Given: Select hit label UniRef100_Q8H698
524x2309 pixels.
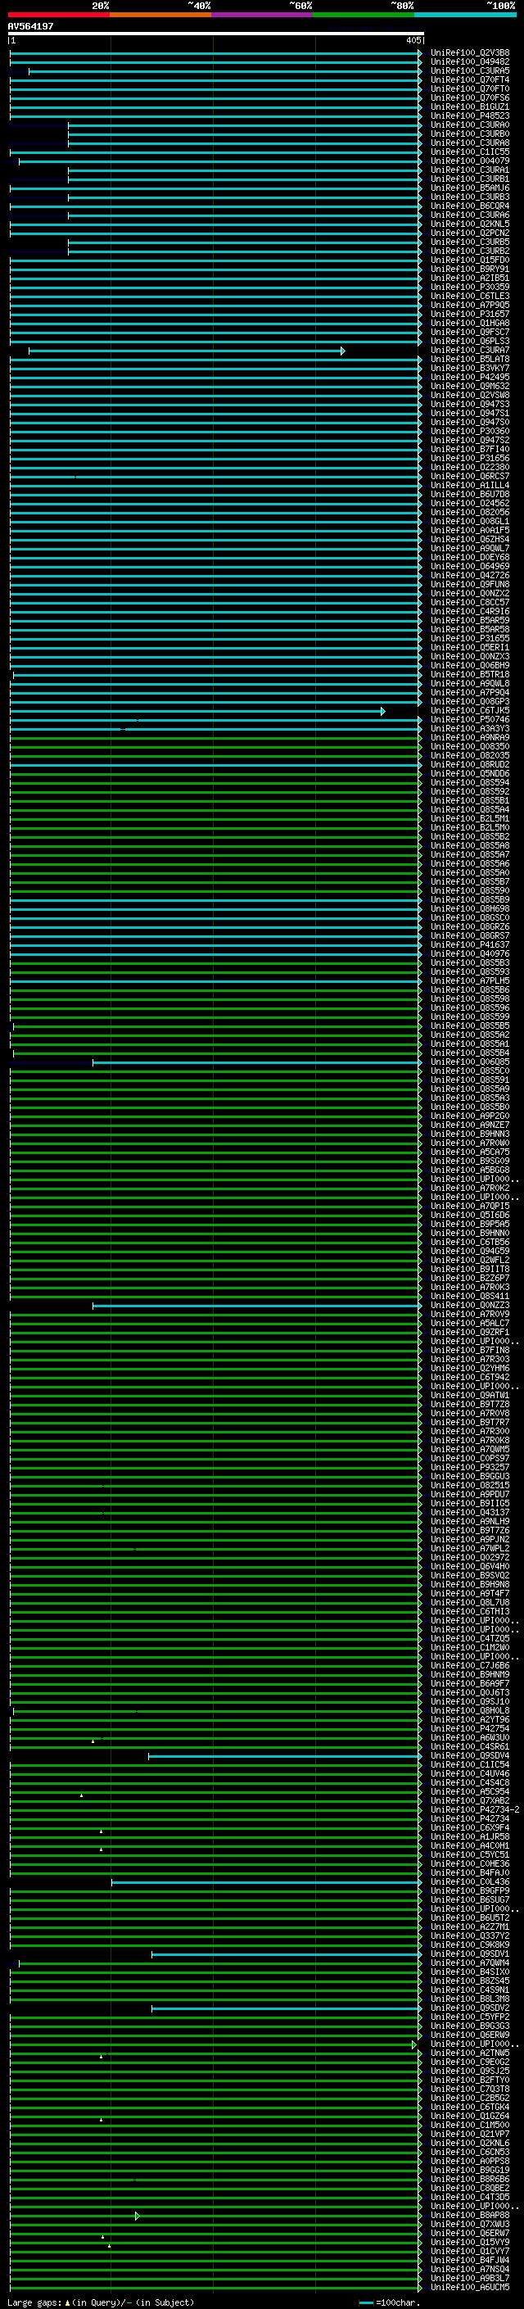Looking at the screenshot, I should click(470, 909).
